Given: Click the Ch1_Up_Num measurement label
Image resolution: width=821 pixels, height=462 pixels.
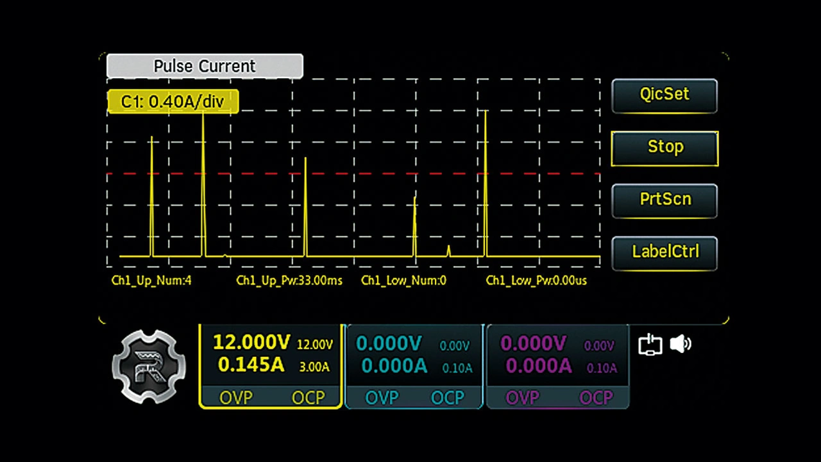Looking at the screenshot, I should click(x=151, y=281).
